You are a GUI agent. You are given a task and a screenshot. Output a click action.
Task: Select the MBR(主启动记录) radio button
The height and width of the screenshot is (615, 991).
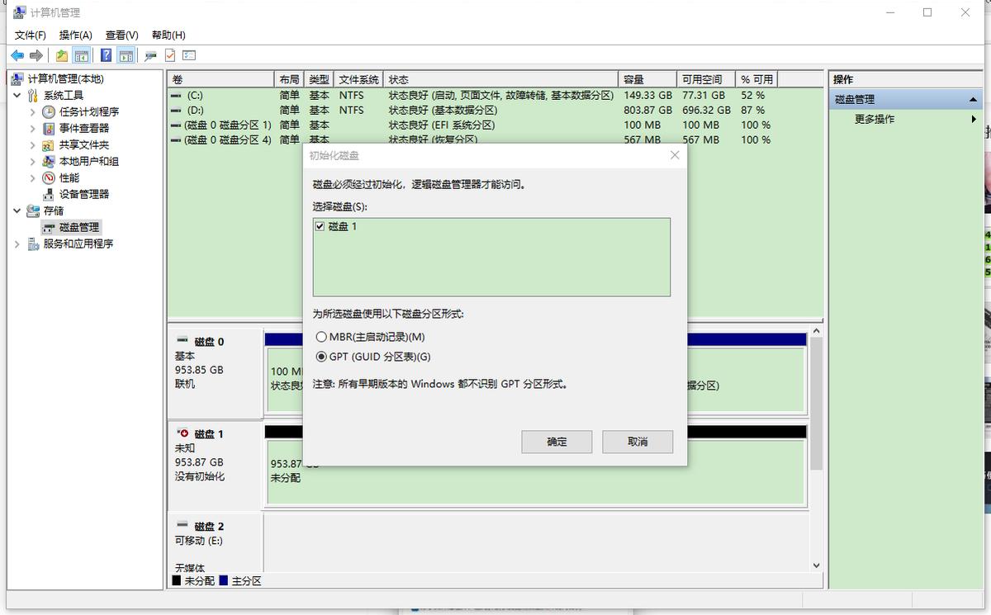[x=322, y=337]
